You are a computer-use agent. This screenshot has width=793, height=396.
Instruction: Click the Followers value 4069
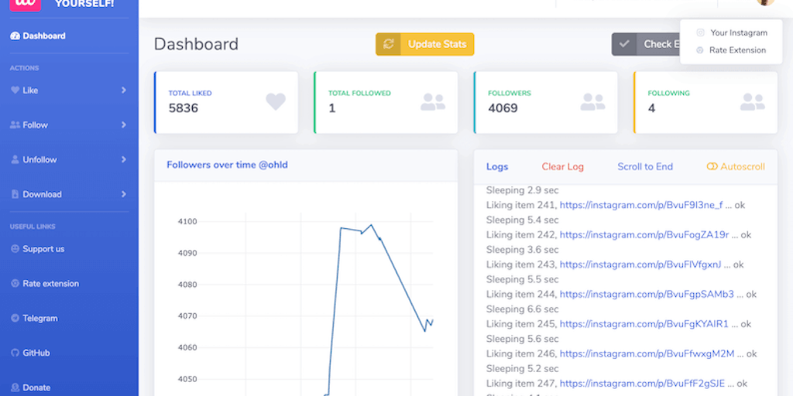coord(503,108)
